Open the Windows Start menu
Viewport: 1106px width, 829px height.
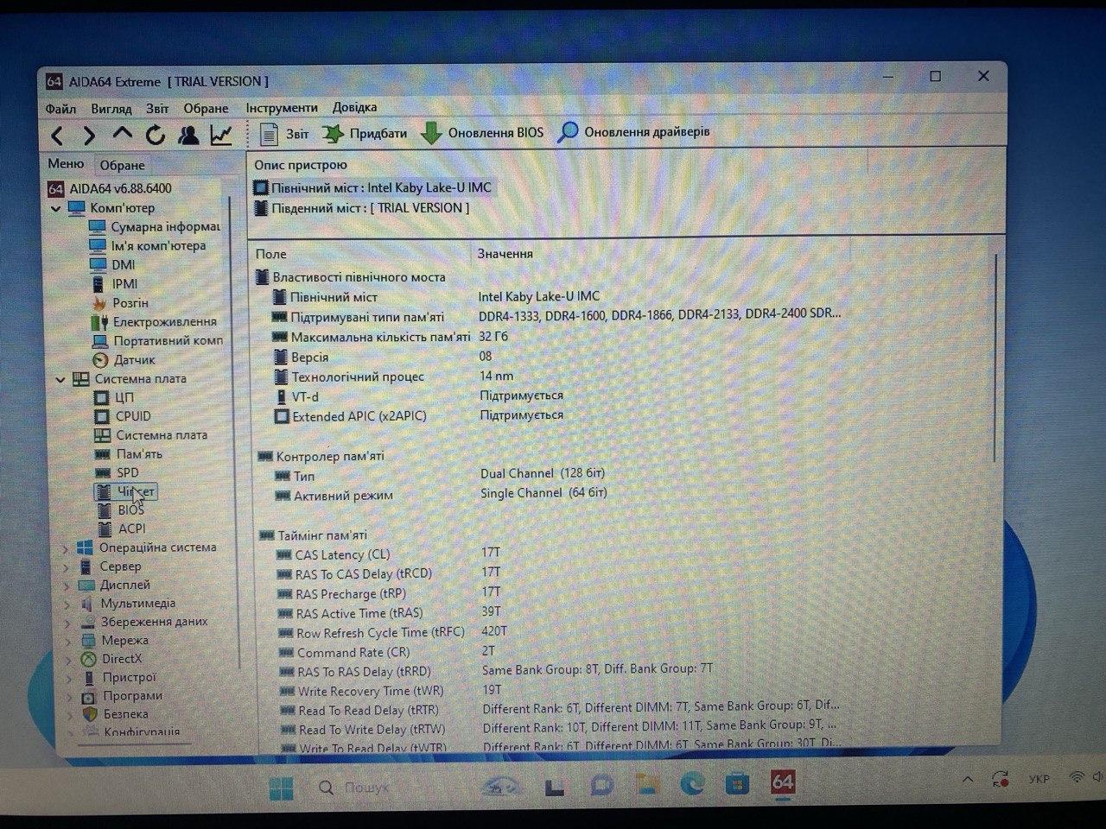coord(282,788)
